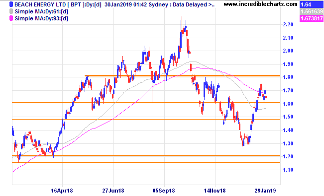324x196 pixels.
Task: Click the 1.30 price axis label
Action: [288, 144]
